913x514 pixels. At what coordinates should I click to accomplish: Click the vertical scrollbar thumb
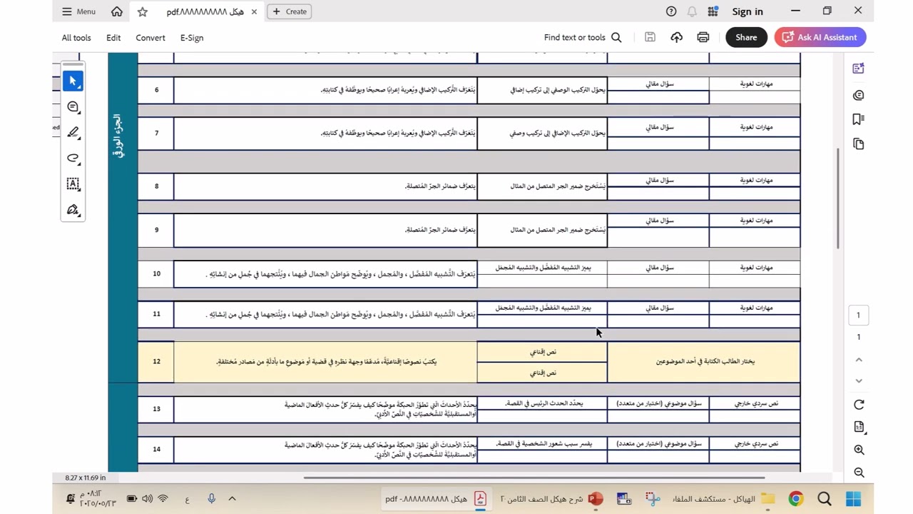[839, 198]
